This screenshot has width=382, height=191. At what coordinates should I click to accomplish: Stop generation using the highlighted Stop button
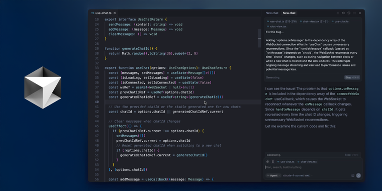point(352,77)
